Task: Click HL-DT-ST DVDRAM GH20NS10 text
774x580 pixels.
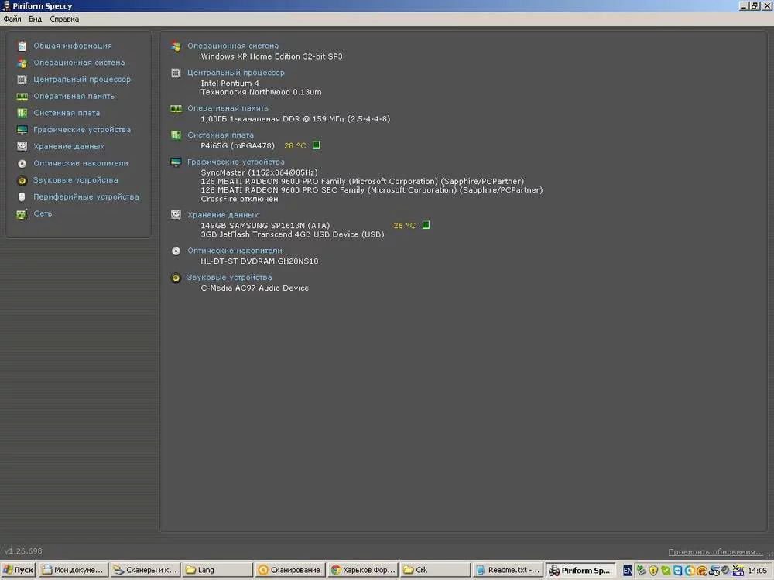Action: (x=259, y=261)
